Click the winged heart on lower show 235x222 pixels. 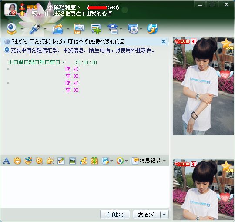225,197
